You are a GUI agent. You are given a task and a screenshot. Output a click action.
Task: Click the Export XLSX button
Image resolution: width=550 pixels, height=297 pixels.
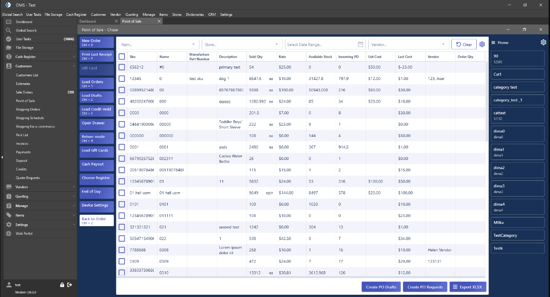coord(468,287)
